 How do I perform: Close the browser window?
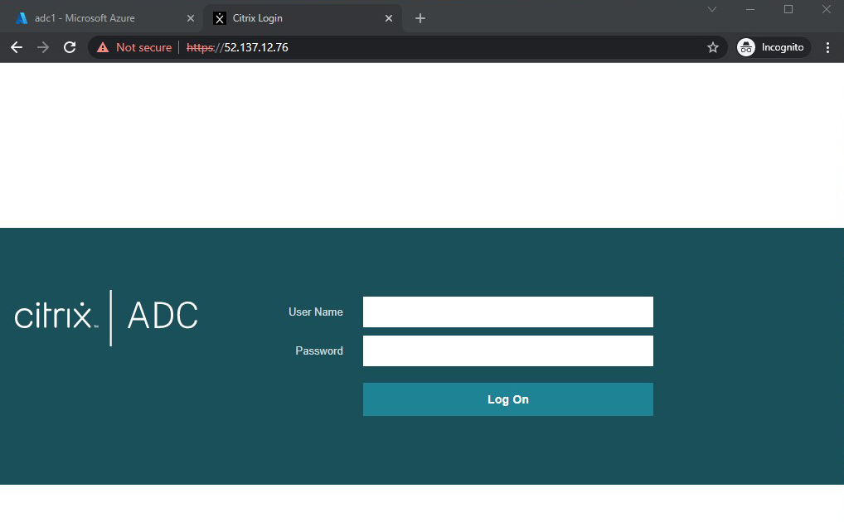click(x=827, y=9)
